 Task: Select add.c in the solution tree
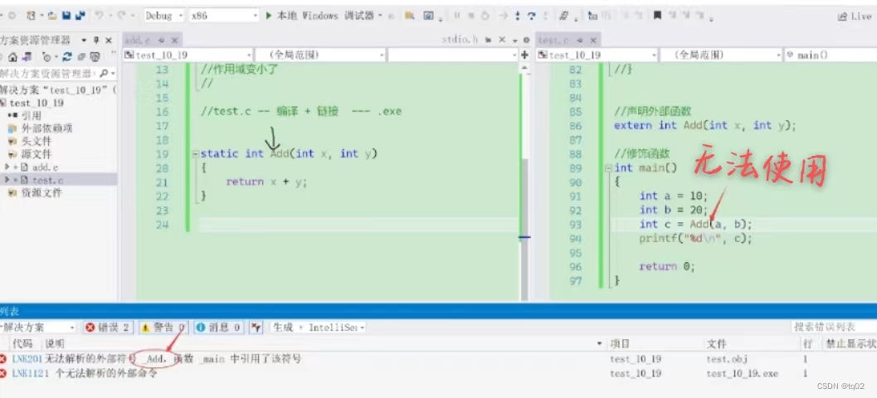pos(46,167)
